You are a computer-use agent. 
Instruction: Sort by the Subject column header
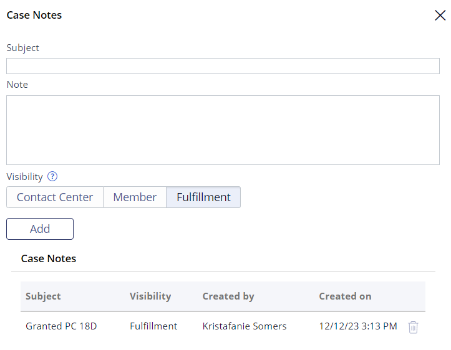pos(43,296)
